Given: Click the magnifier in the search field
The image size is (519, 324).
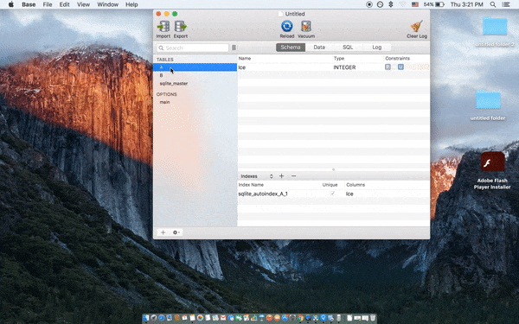Looking at the screenshot, I should (161, 48).
